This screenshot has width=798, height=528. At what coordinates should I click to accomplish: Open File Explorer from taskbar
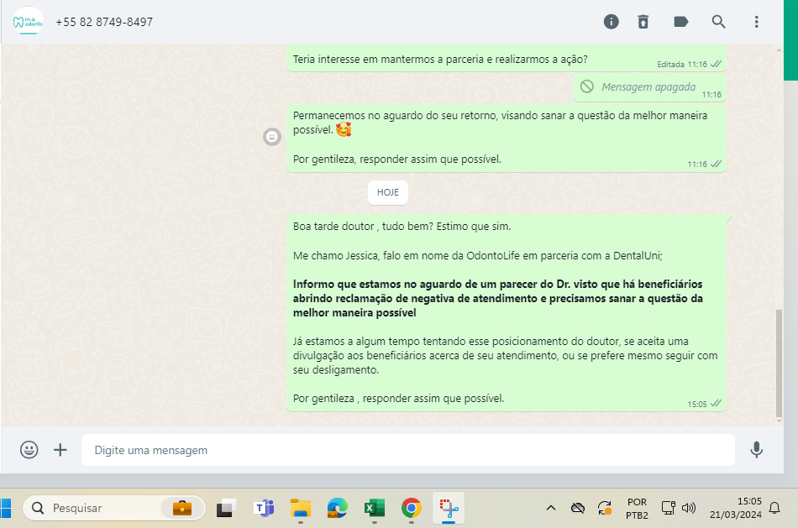[x=301, y=508]
